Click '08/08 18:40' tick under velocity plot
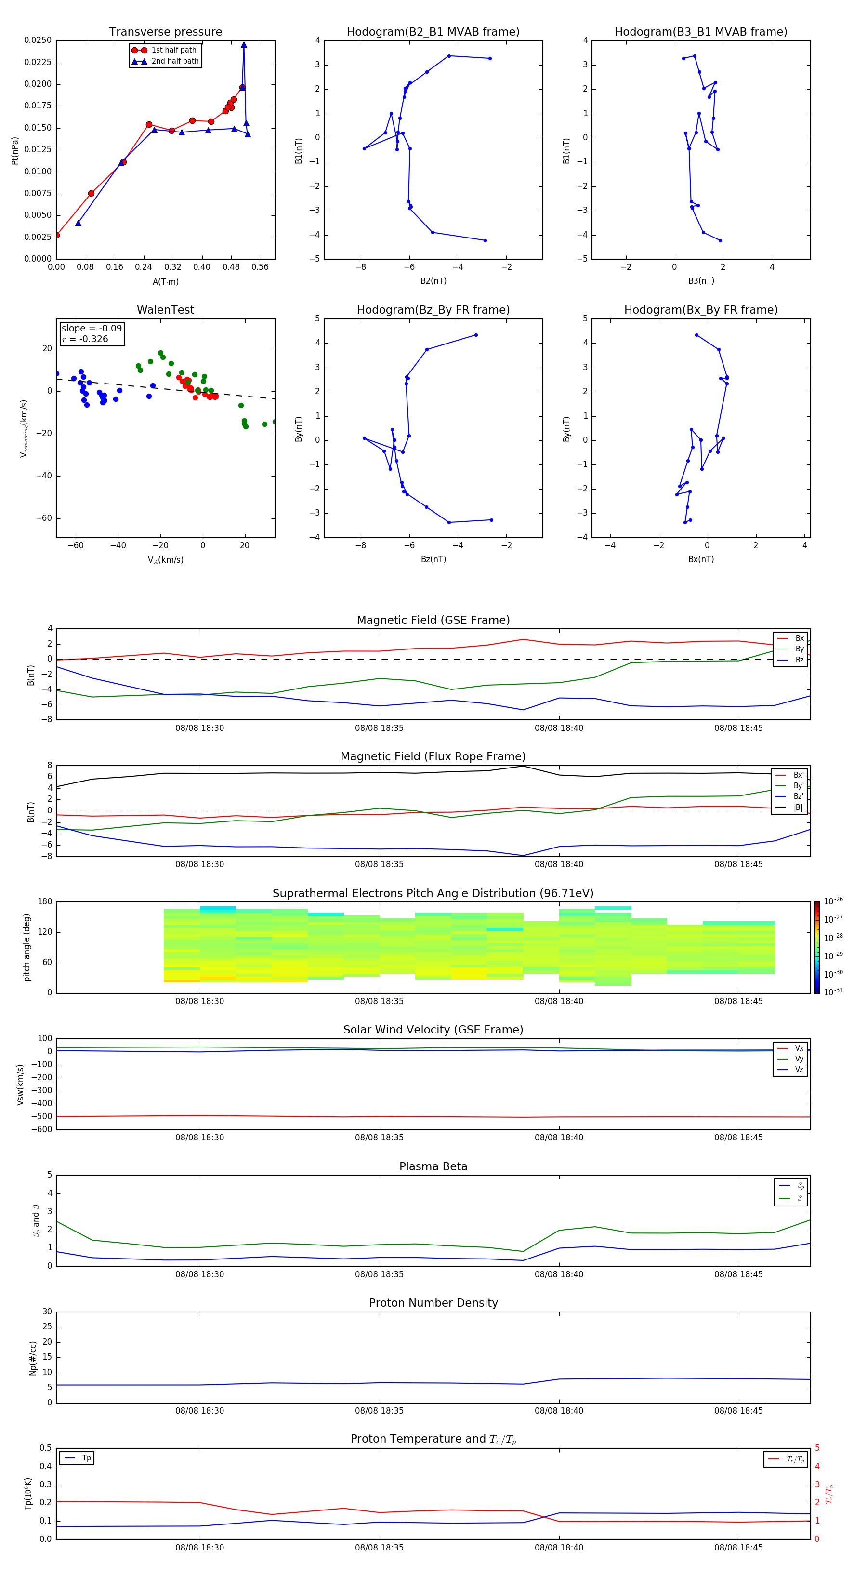867x1590 pixels. (x=558, y=1138)
